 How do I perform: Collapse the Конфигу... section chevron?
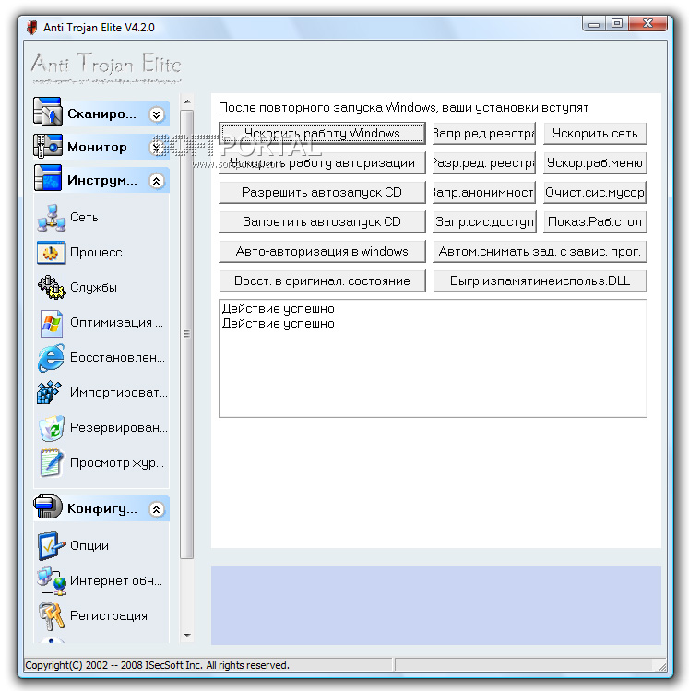pyautogui.click(x=157, y=509)
